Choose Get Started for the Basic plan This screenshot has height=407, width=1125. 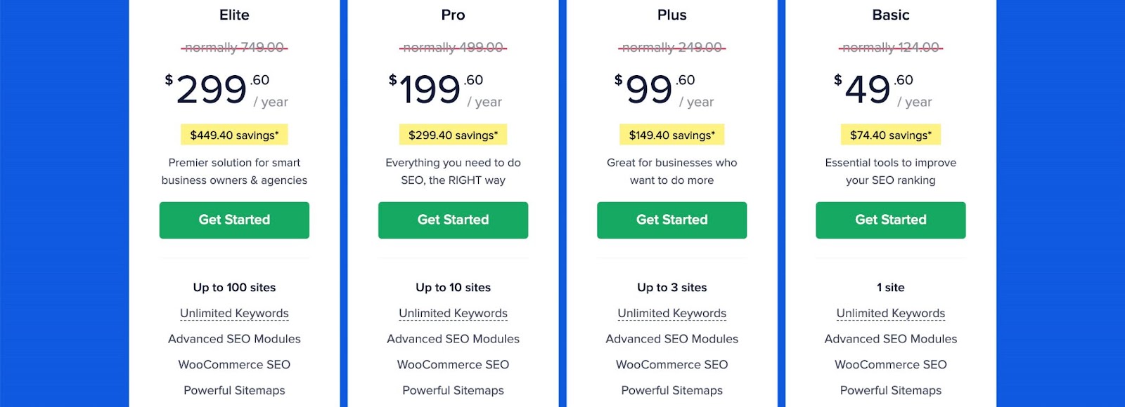[890, 220]
